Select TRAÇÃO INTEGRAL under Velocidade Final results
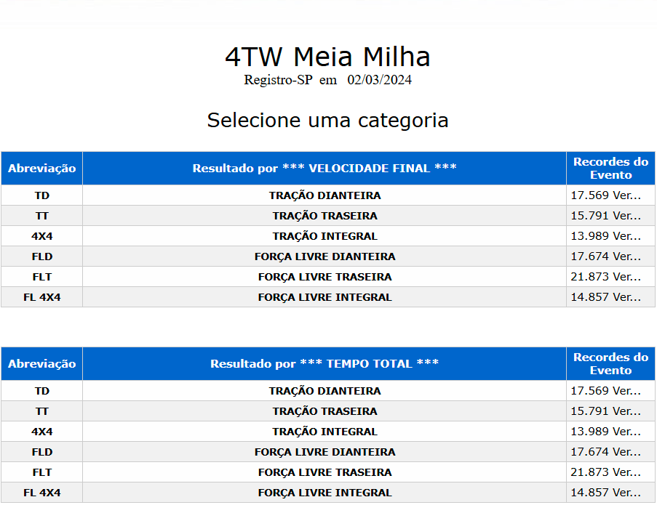This screenshot has height=505, width=657. [x=324, y=236]
